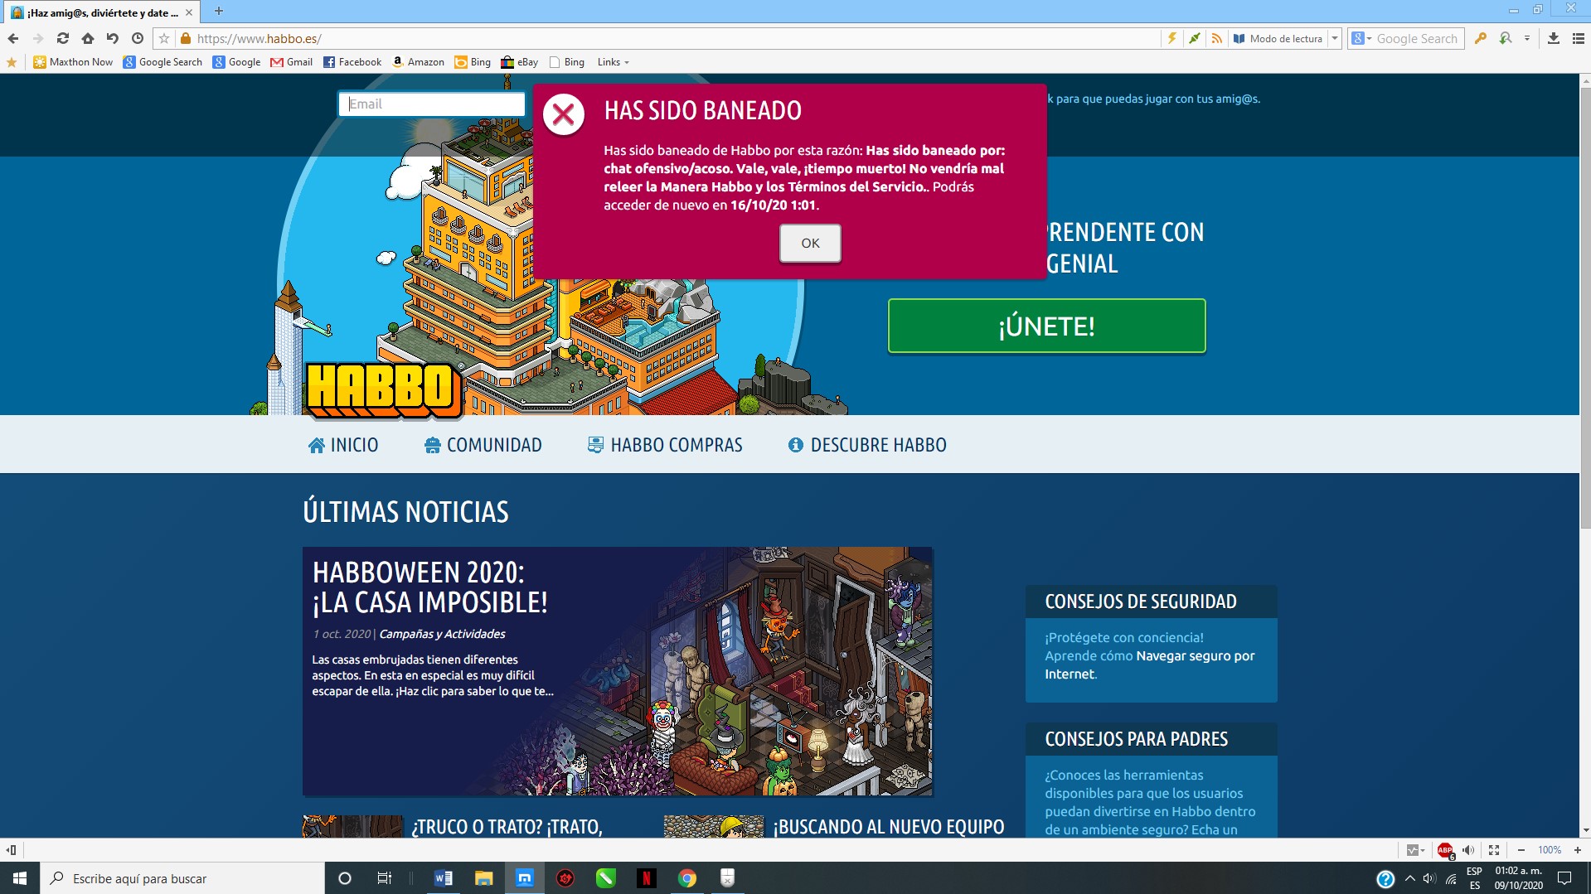Open the resource monitor dropdown in status bar

pyautogui.click(x=1416, y=849)
